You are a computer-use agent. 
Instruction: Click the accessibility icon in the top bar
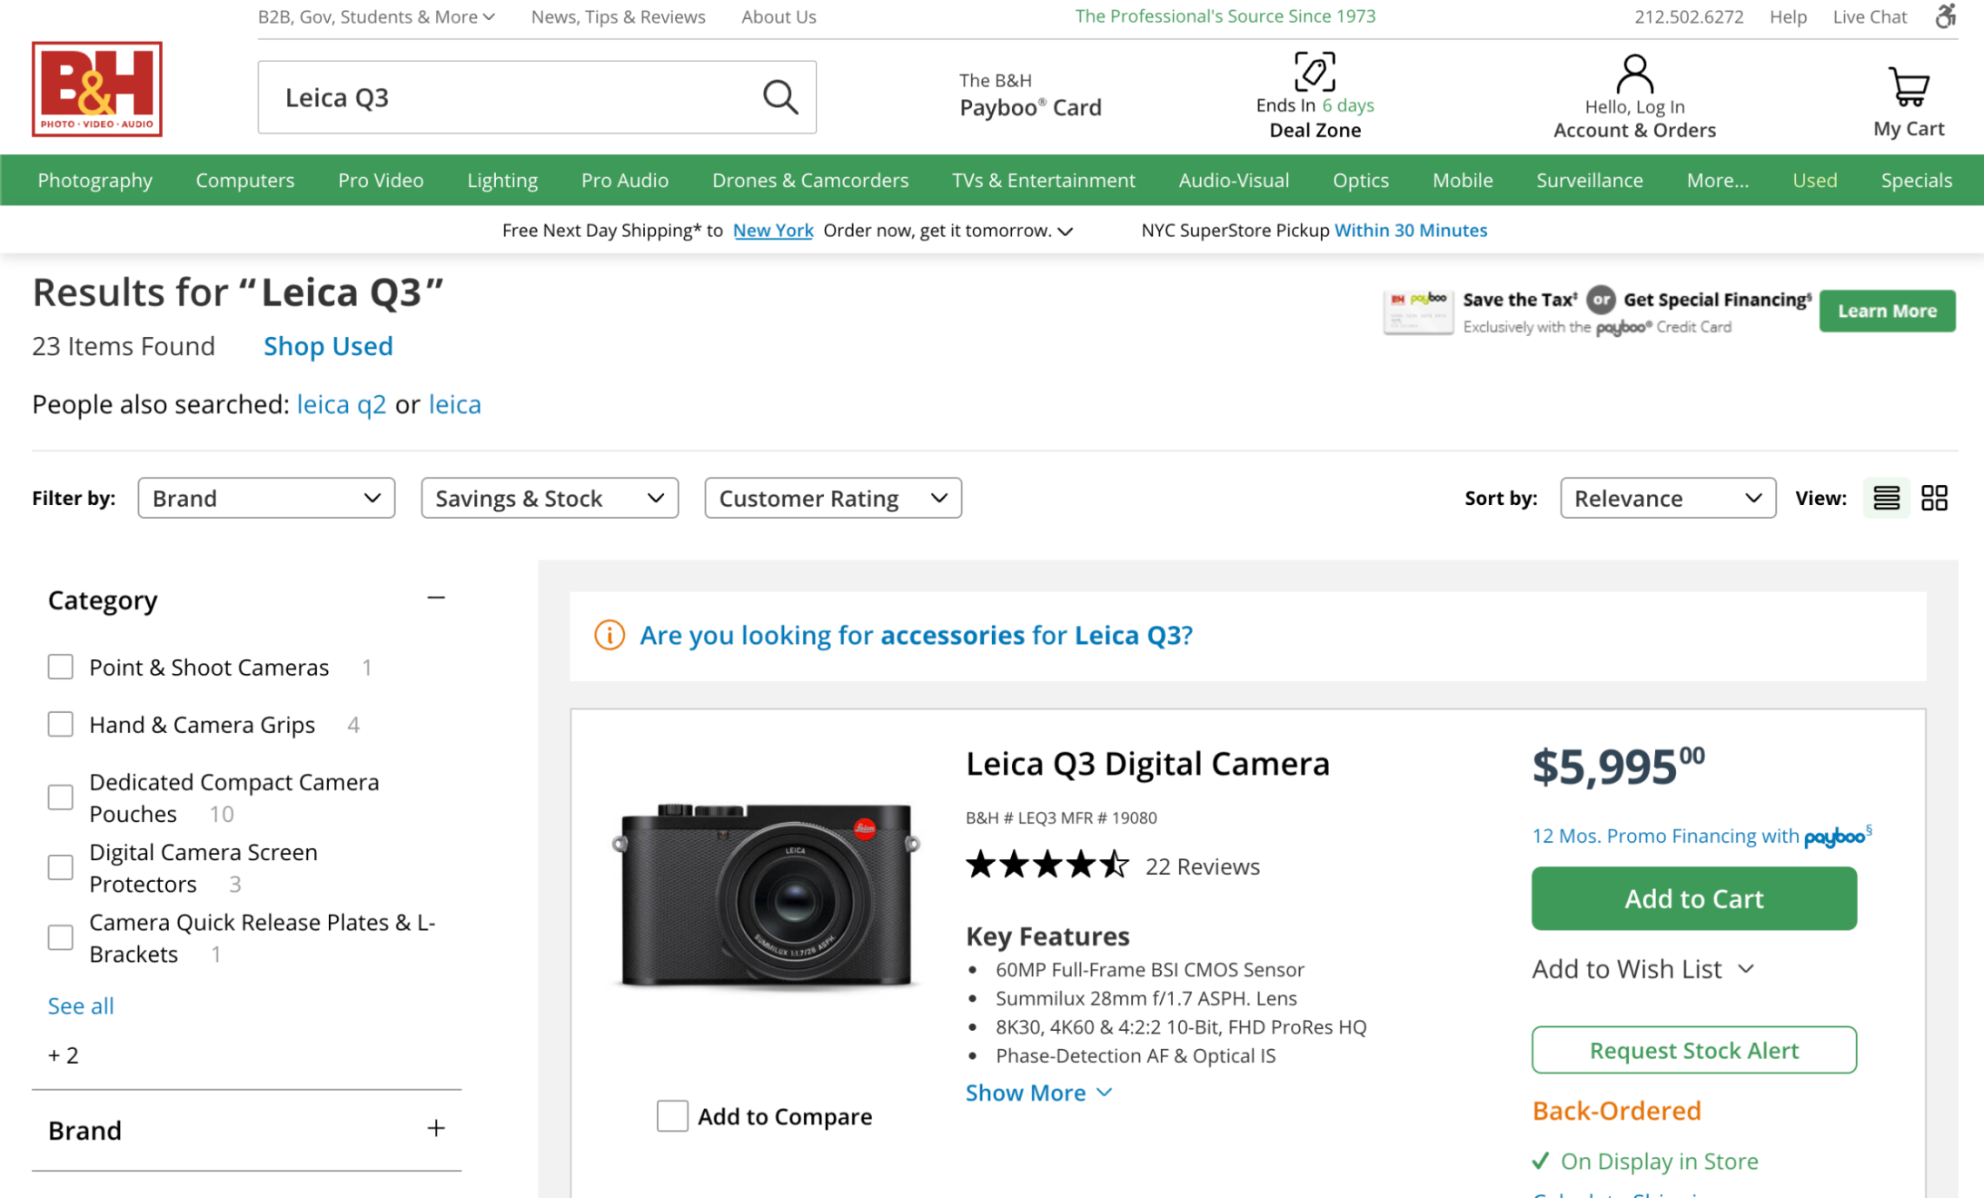pos(1945,16)
